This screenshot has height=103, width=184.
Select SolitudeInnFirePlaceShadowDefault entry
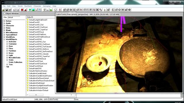[41, 81]
